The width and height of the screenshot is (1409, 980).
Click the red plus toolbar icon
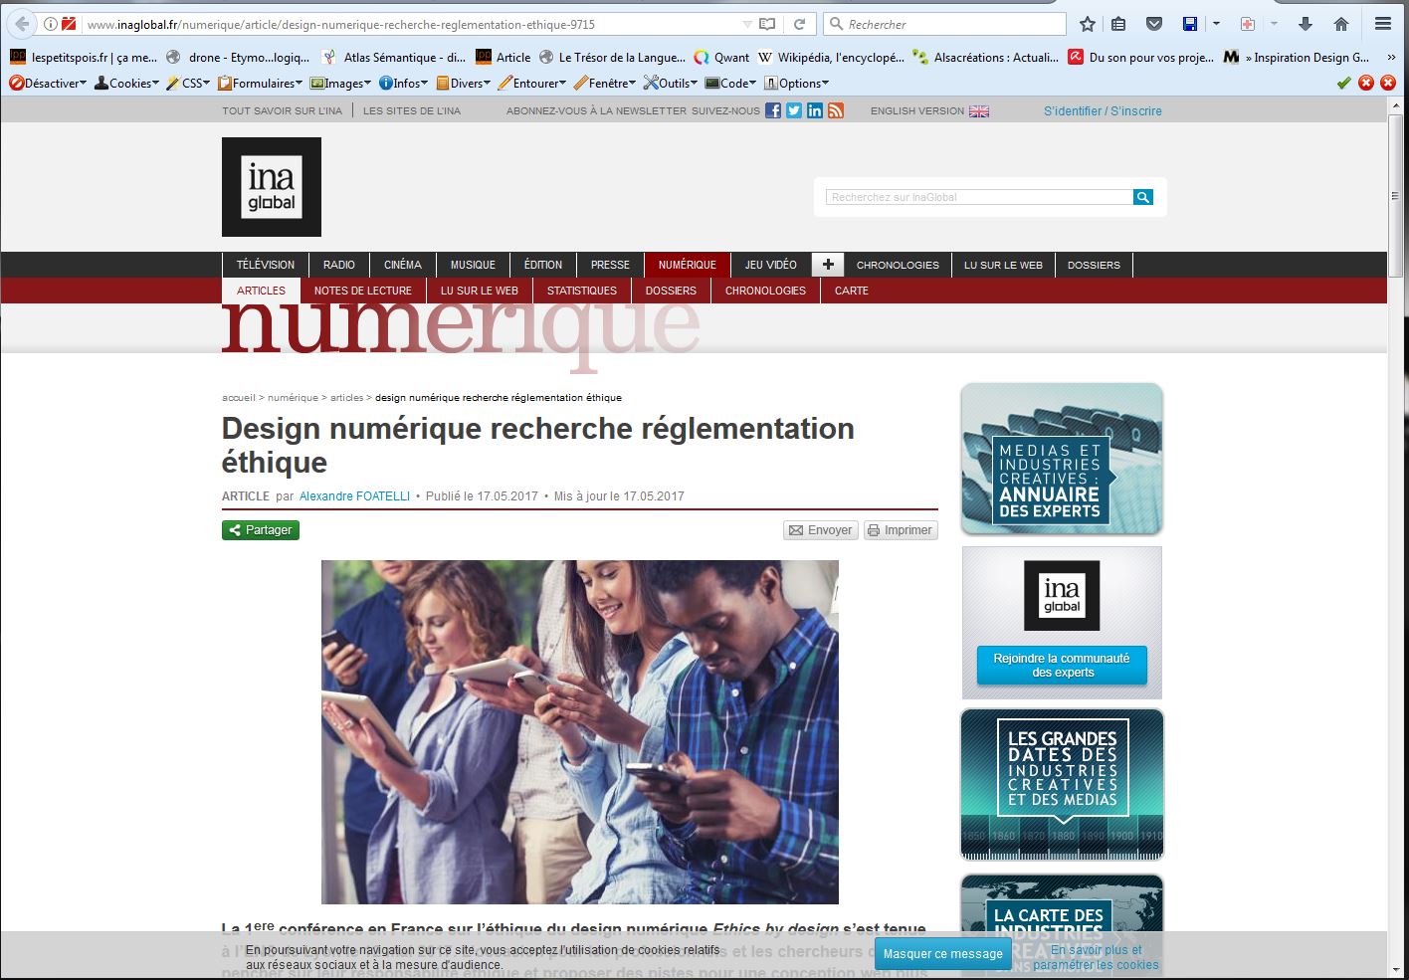tap(1248, 24)
